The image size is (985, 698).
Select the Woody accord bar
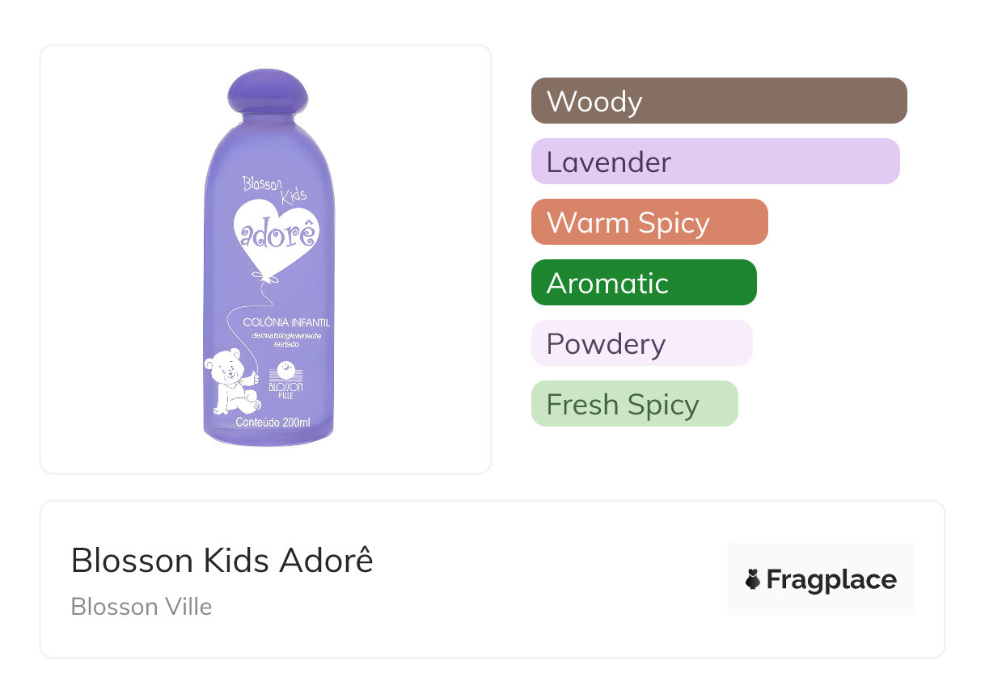[x=718, y=101]
